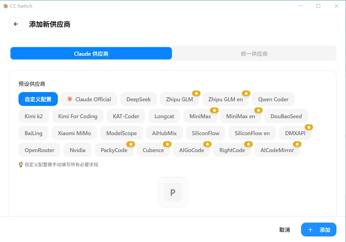Click the lightbulb hint icon
This screenshot has height=242, width=346.
[x=21, y=165]
